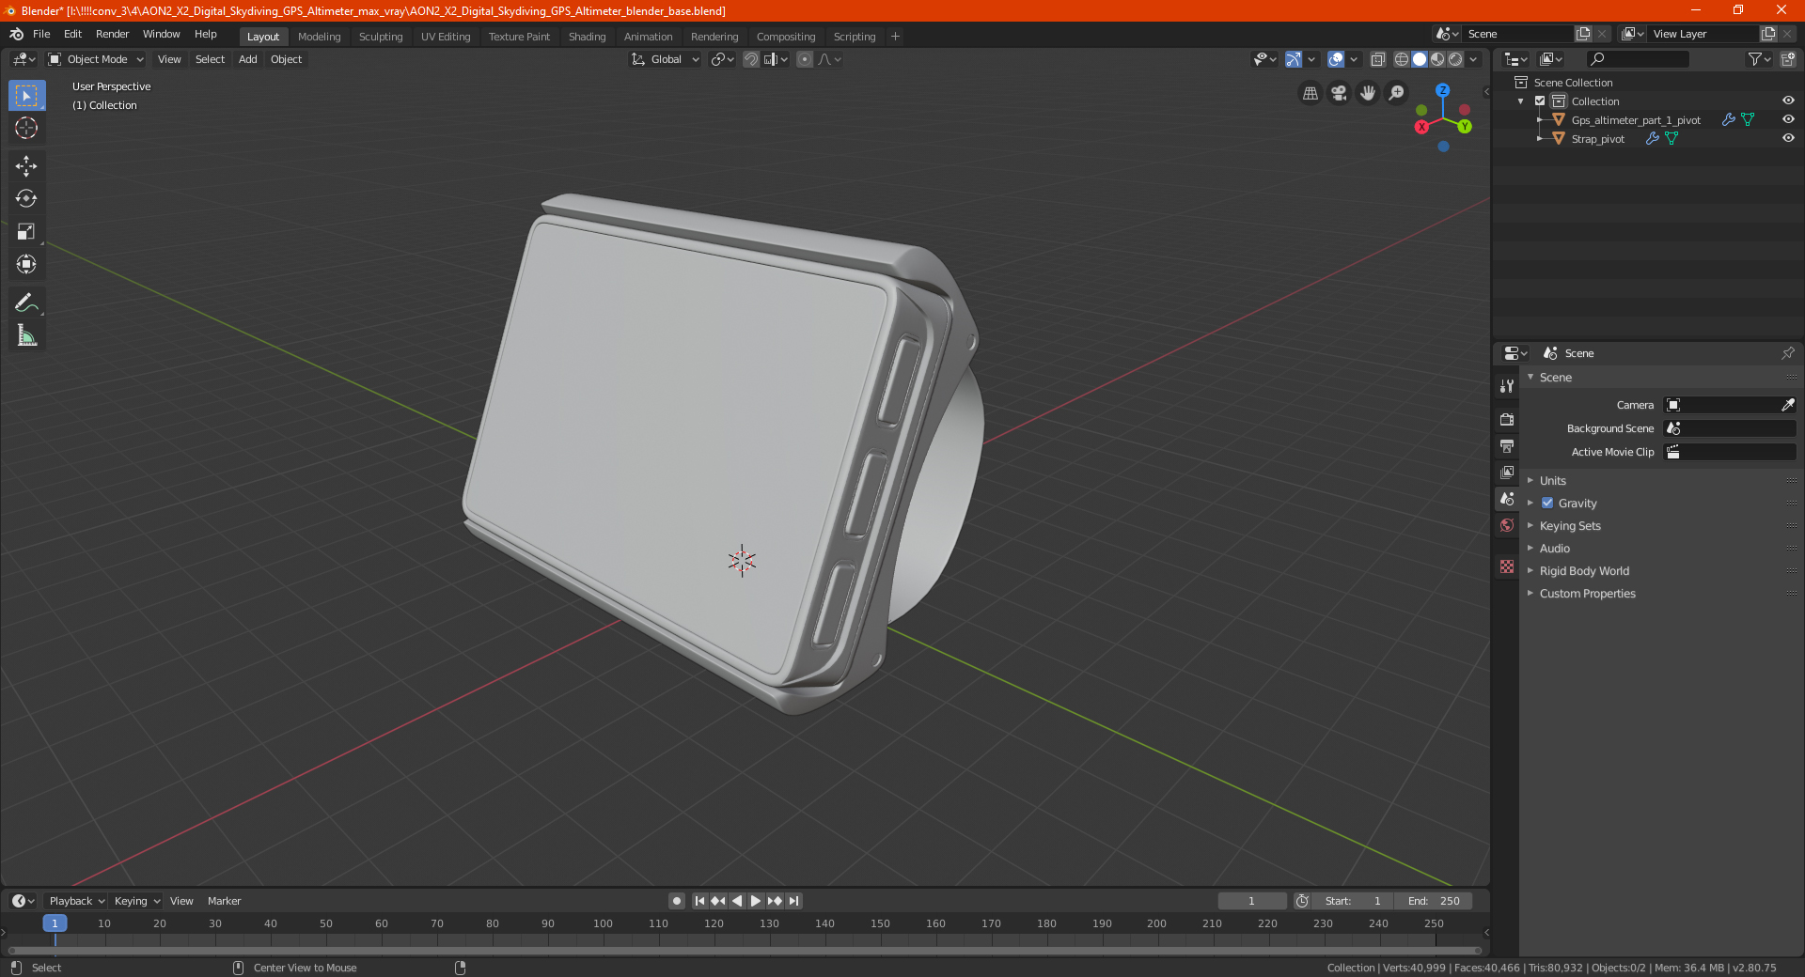Viewport: 1805px width, 977px height.
Task: Click the zoom view magnifier icon
Action: point(1397,93)
